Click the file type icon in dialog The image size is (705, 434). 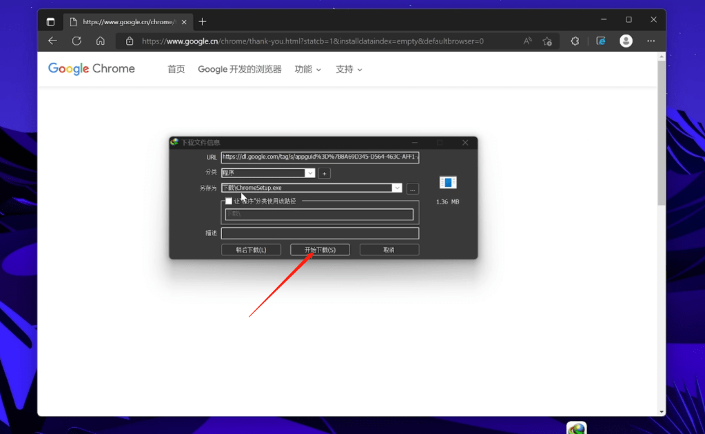[448, 182]
